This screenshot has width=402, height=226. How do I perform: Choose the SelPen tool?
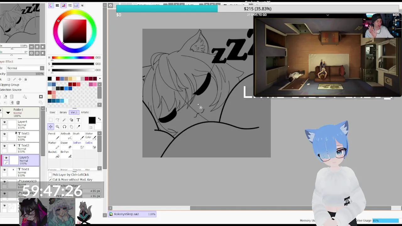pos(78,145)
